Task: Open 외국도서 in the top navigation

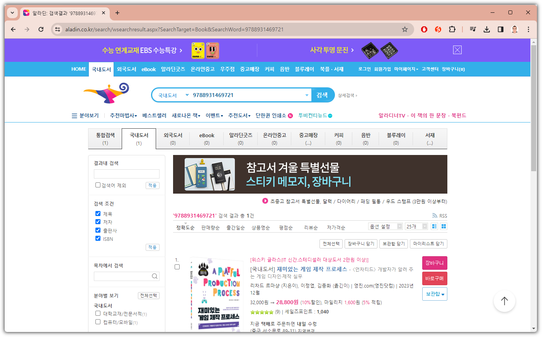Action: [126, 69]
